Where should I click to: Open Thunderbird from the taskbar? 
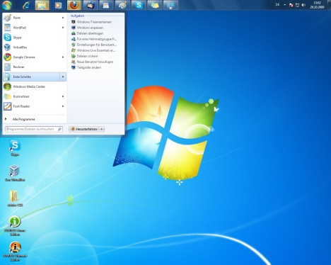click(x=90, y=5)
